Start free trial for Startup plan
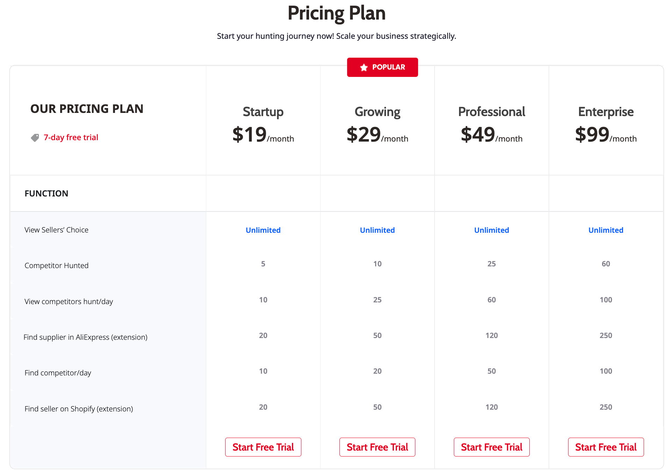672x474 pixels. [263, 447]
